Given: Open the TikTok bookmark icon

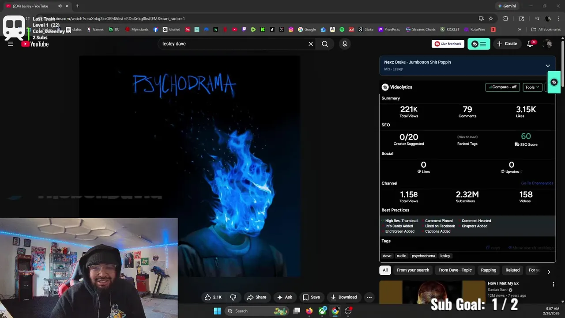Looking at the screenshot, I should tap(272, 30).
